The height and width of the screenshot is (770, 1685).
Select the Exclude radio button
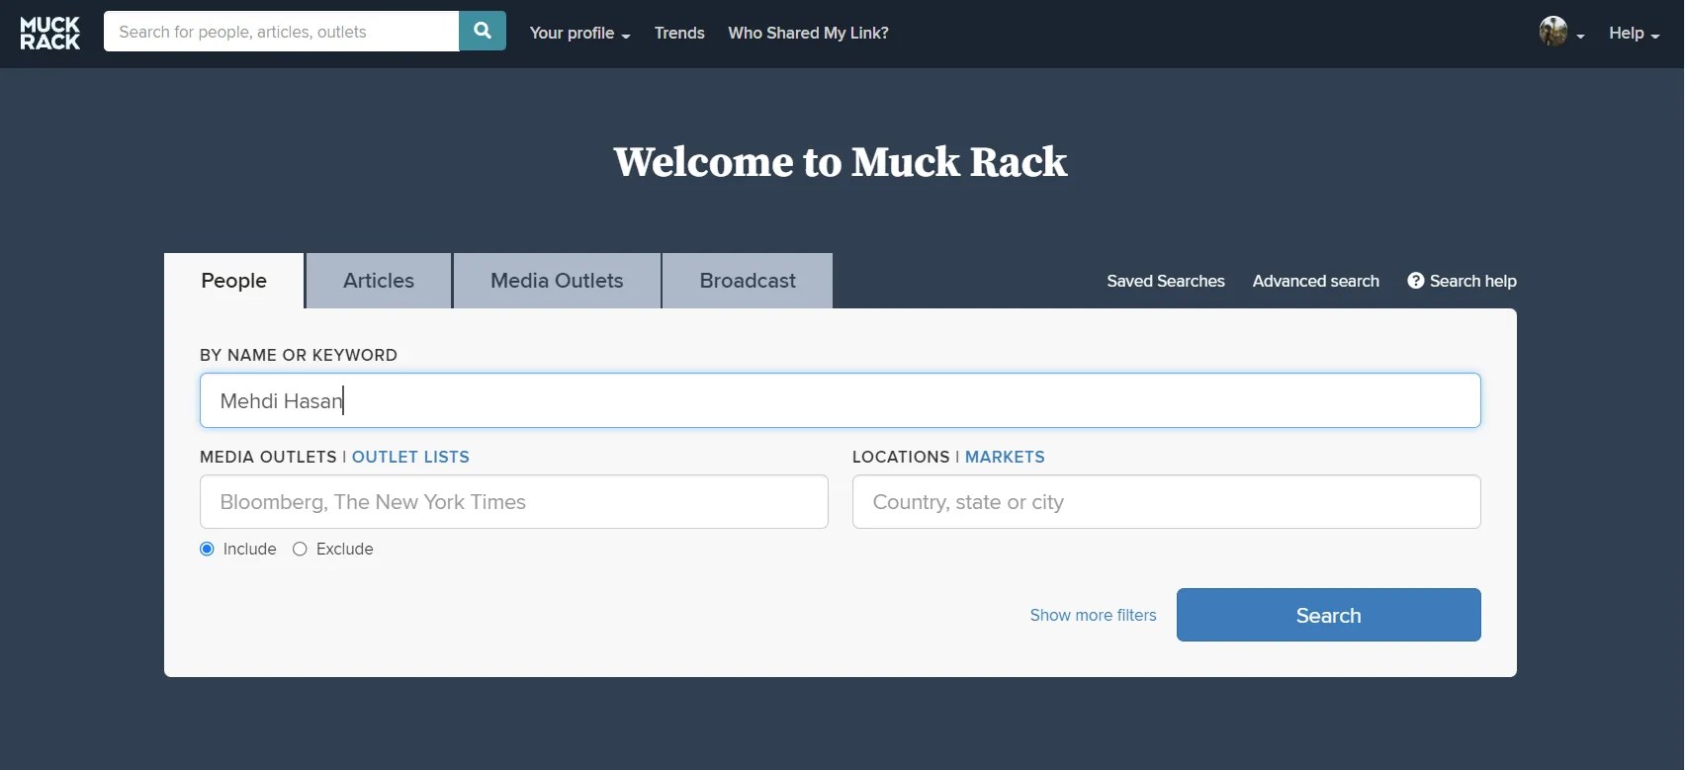point(300,549)
